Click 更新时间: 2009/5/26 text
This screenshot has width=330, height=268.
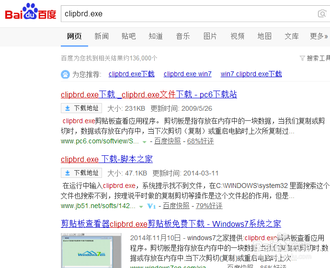click(x=181, y=108)
